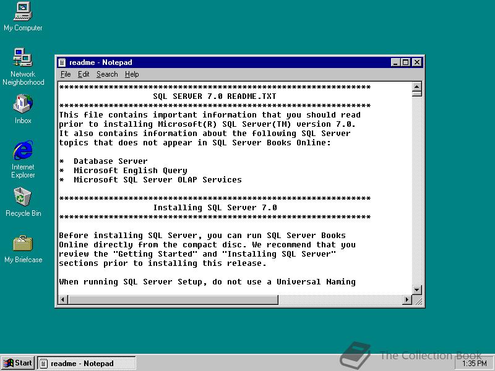Select the Inbox desktop icon
The width and height of the screenshot is (495, 371).
[23, 109]
